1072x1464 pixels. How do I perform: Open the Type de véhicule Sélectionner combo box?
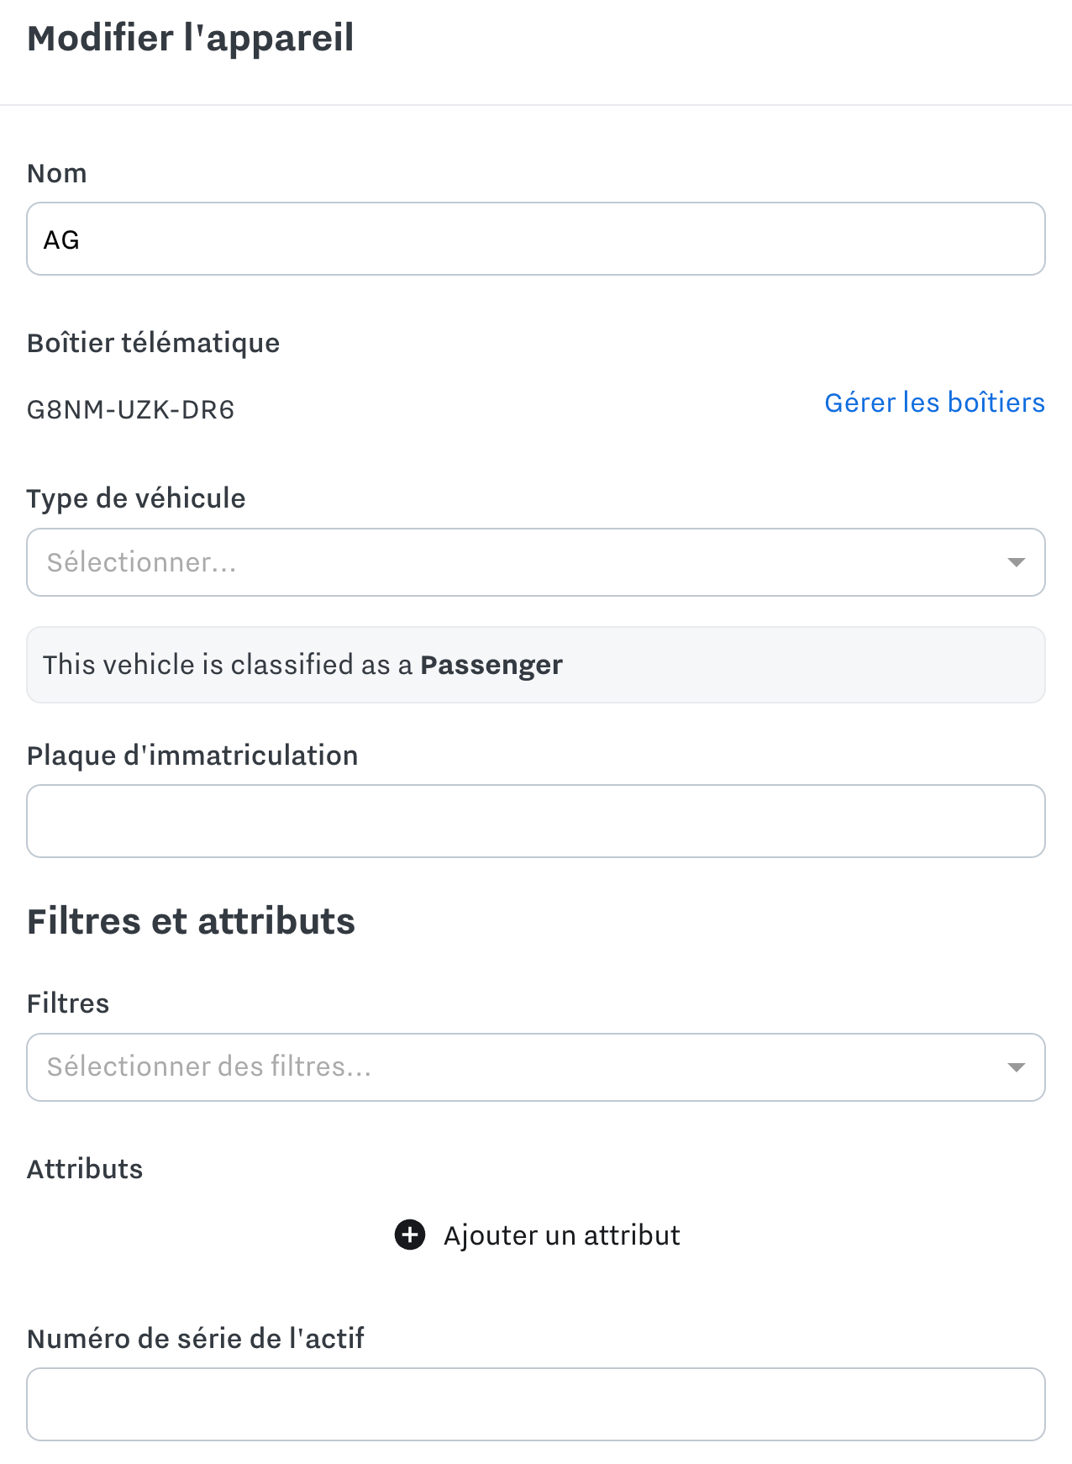coord(536,562)
